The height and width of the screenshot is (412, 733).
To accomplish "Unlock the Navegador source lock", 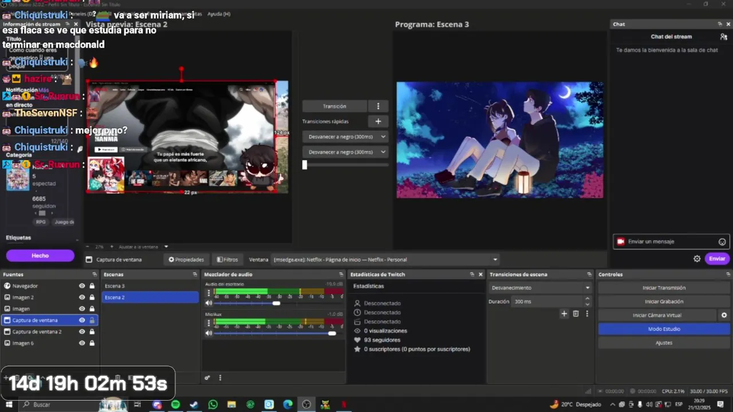I will click(92, 286).
